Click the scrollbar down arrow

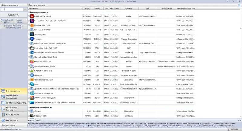pos(241,117)
